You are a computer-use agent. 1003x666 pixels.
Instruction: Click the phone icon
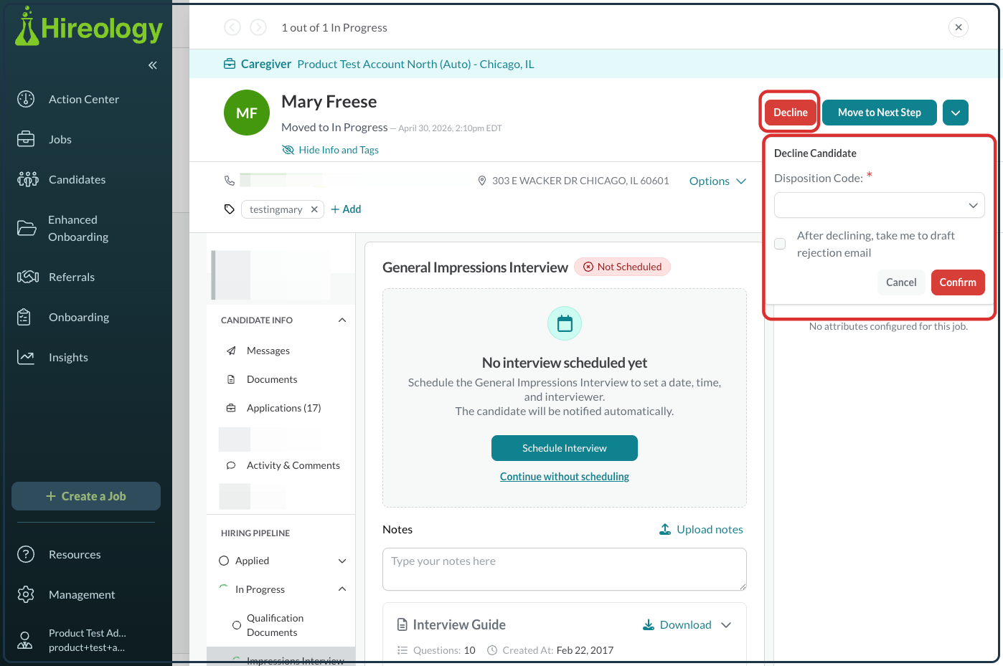coord(230,181)
